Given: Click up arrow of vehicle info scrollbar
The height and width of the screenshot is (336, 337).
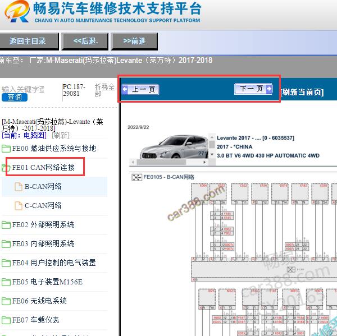Looking at the screenshot, I should [x=212, y=137].
